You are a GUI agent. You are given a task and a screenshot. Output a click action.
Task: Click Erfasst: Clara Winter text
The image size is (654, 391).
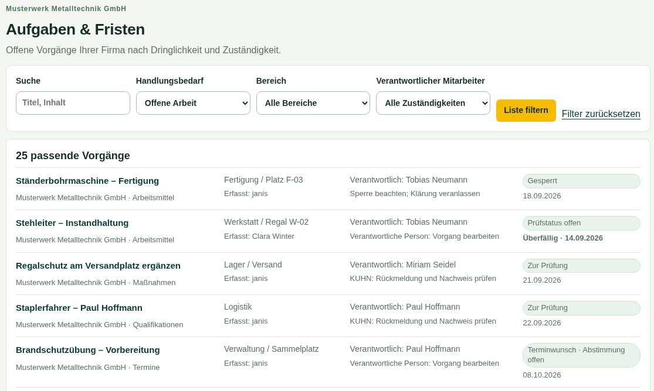259,236
